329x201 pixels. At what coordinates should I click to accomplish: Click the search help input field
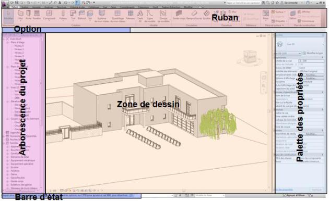243,3
